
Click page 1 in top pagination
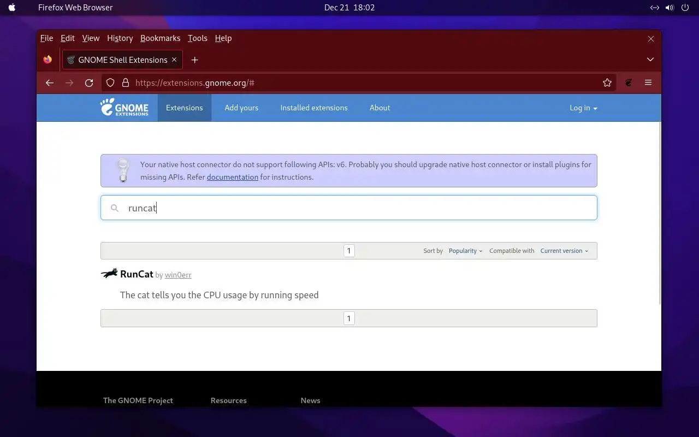pos(349,251)
